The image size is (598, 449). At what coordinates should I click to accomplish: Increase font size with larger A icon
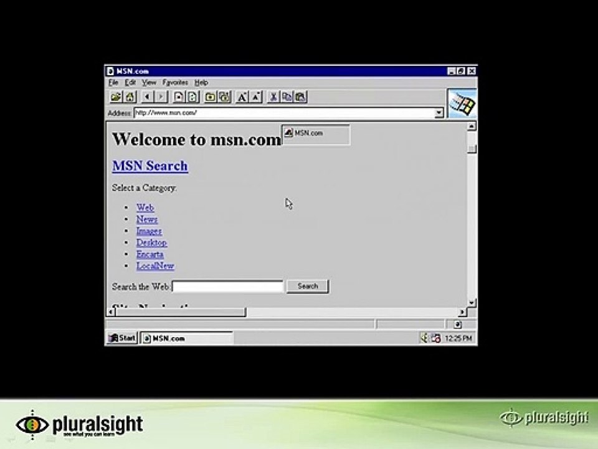coord(242,97)
